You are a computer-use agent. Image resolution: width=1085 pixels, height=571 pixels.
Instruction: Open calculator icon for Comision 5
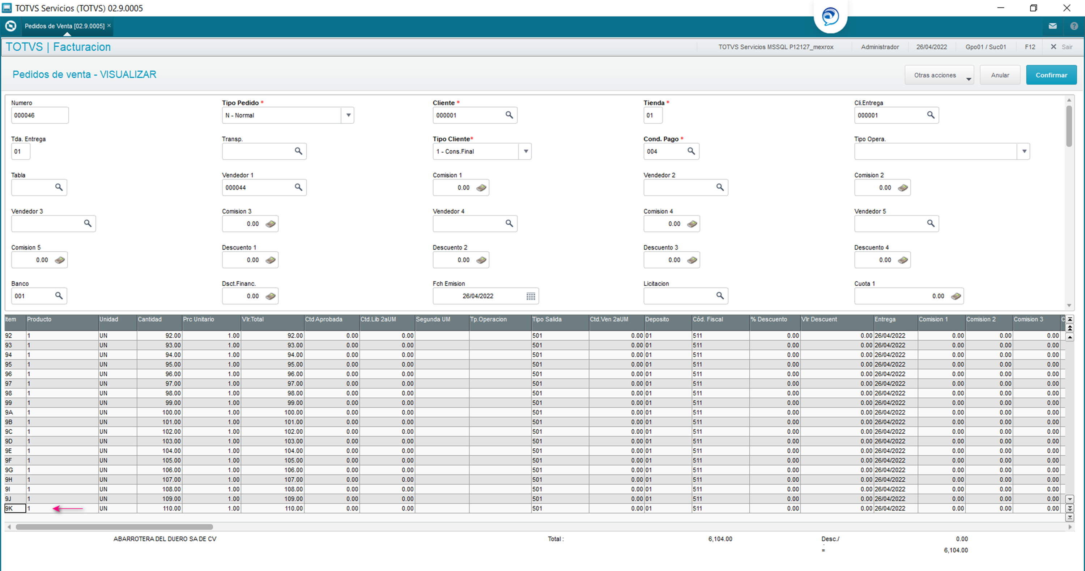coord(60,260)
